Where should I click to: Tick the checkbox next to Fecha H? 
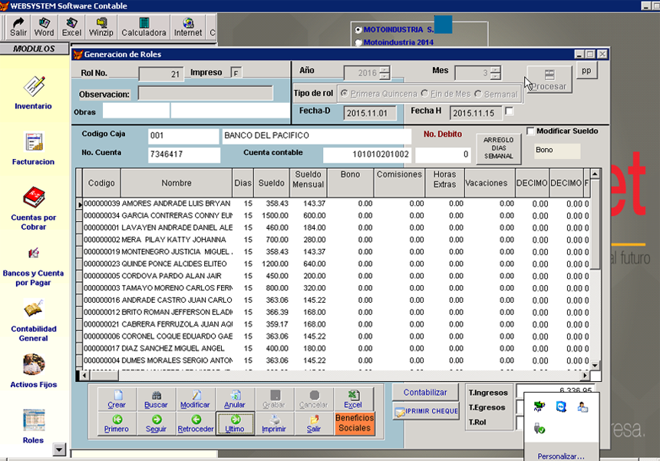(x=510, y=112)
